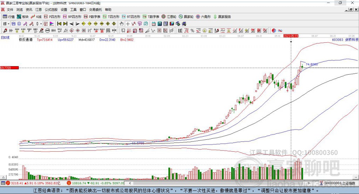
Task: Toggle the magenta flag chart icon
Action: [52, 24]
